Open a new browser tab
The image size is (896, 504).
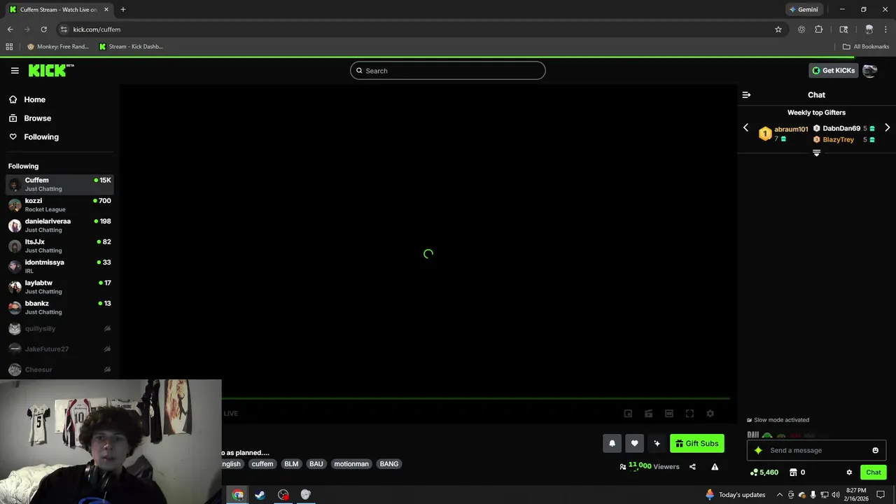[123, 10]
